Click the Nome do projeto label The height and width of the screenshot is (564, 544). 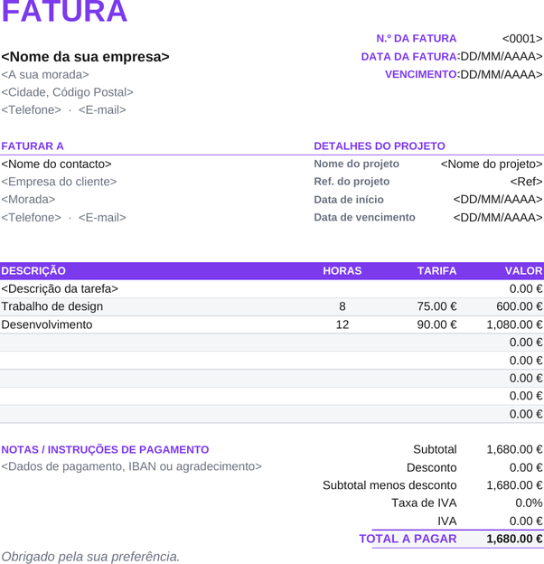[x=356, y=164]
